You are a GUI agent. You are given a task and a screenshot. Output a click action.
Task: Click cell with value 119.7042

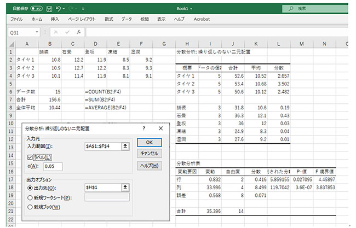[x=279, y=188]
